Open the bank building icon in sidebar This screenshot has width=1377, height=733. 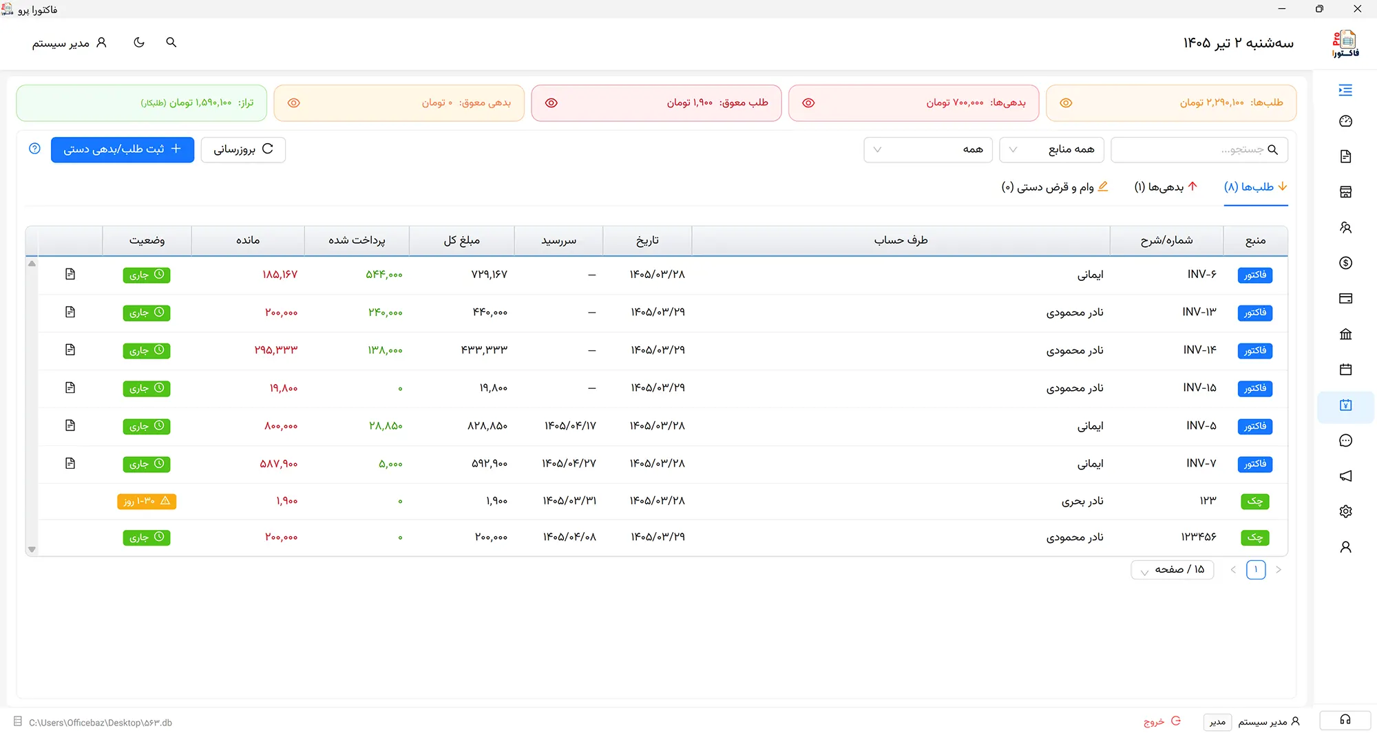tap(1345, 334)
